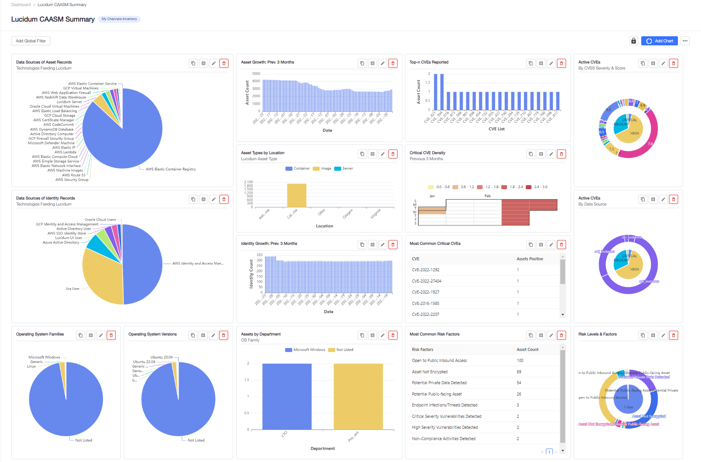Click the dashboard lock icon
The height and width of the screenshot is (462, 701).
pos(634,41)
